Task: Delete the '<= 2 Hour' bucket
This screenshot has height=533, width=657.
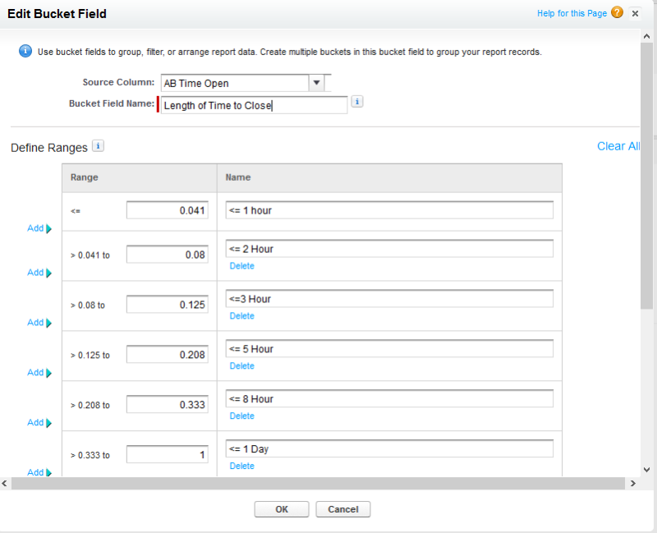Action: pyautogui.click(x=241, y=266)
